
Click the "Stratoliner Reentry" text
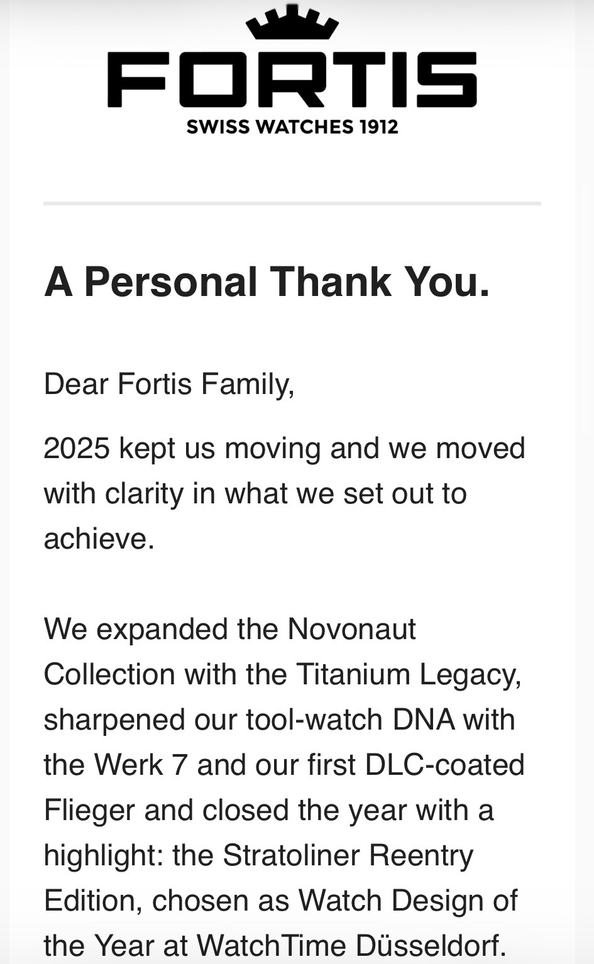[348, 855]
